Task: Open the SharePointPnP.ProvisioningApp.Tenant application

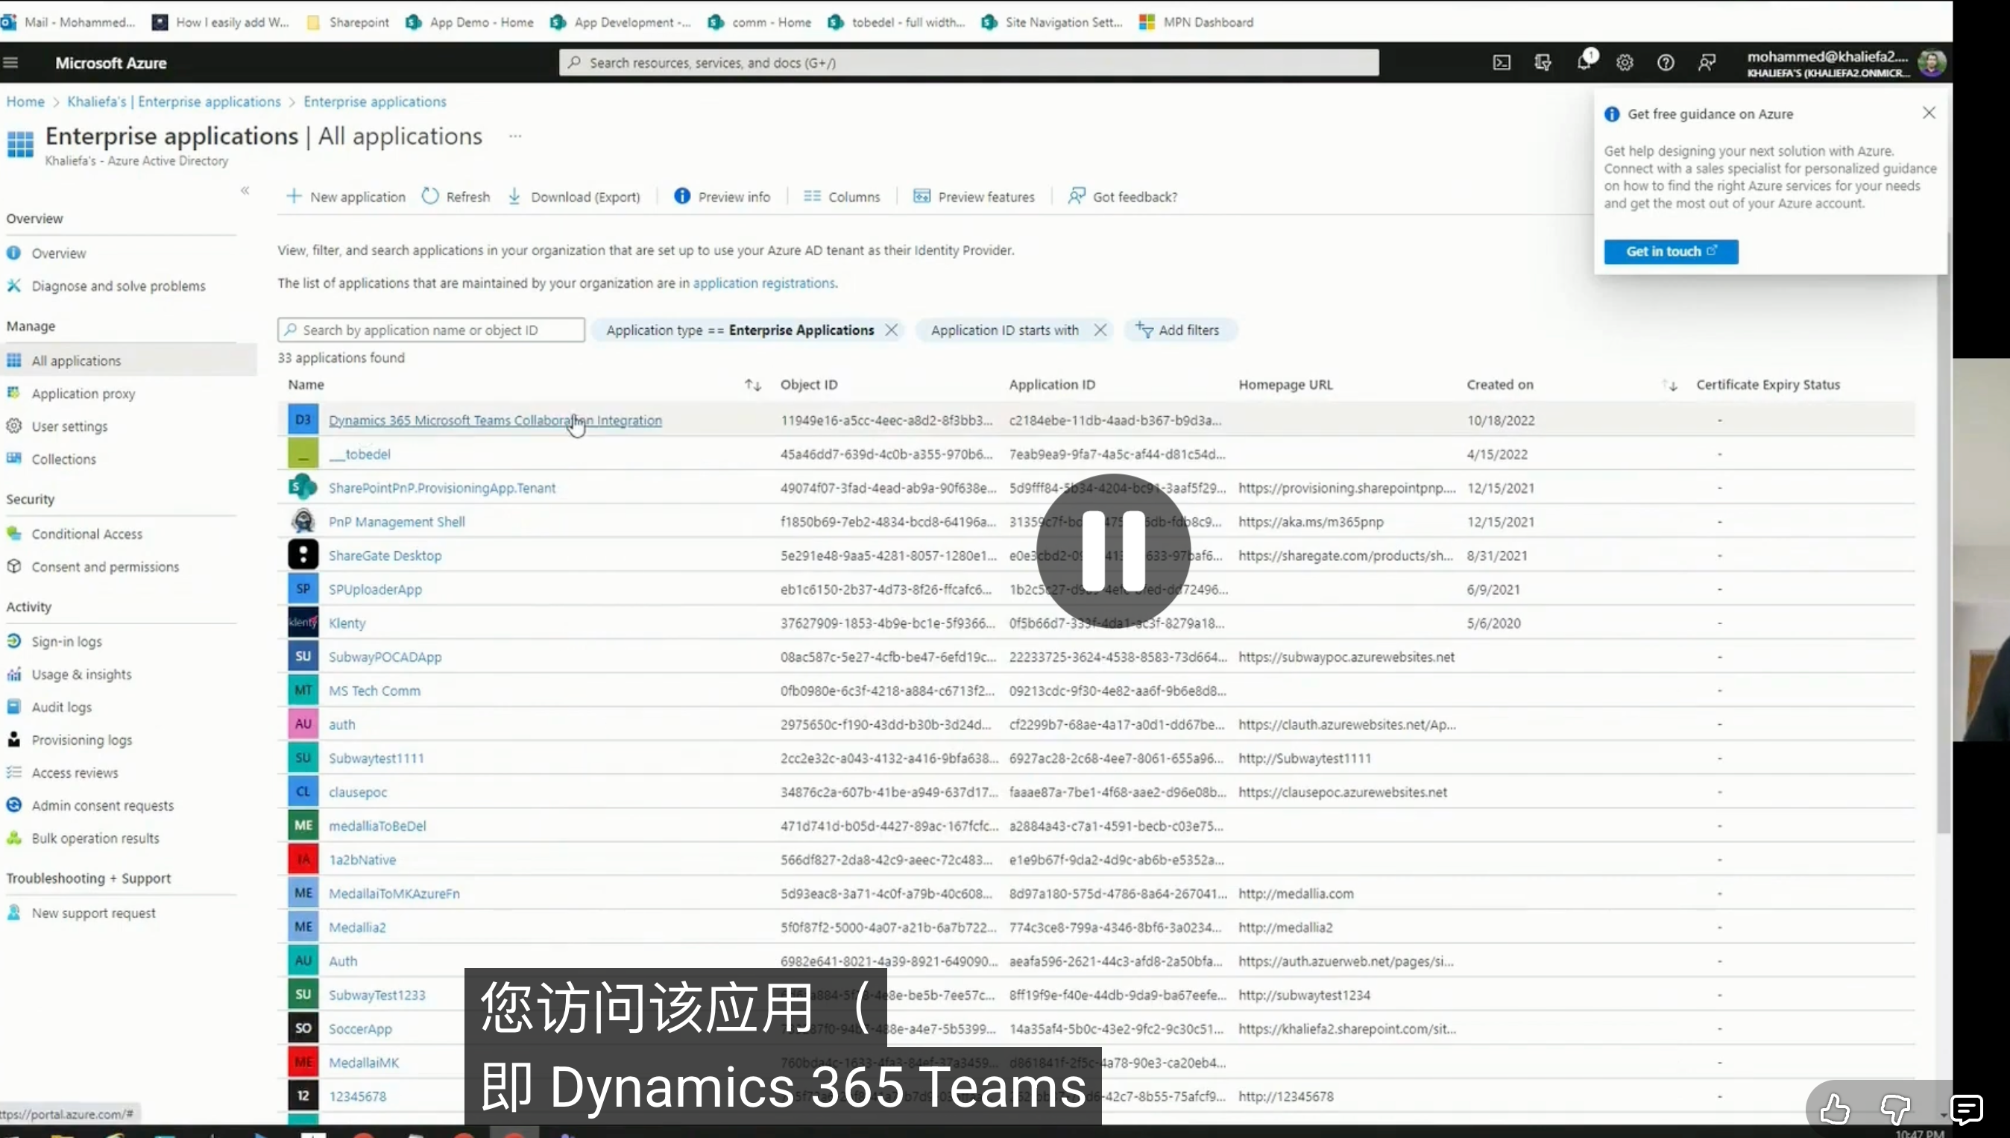Action: 442,488
